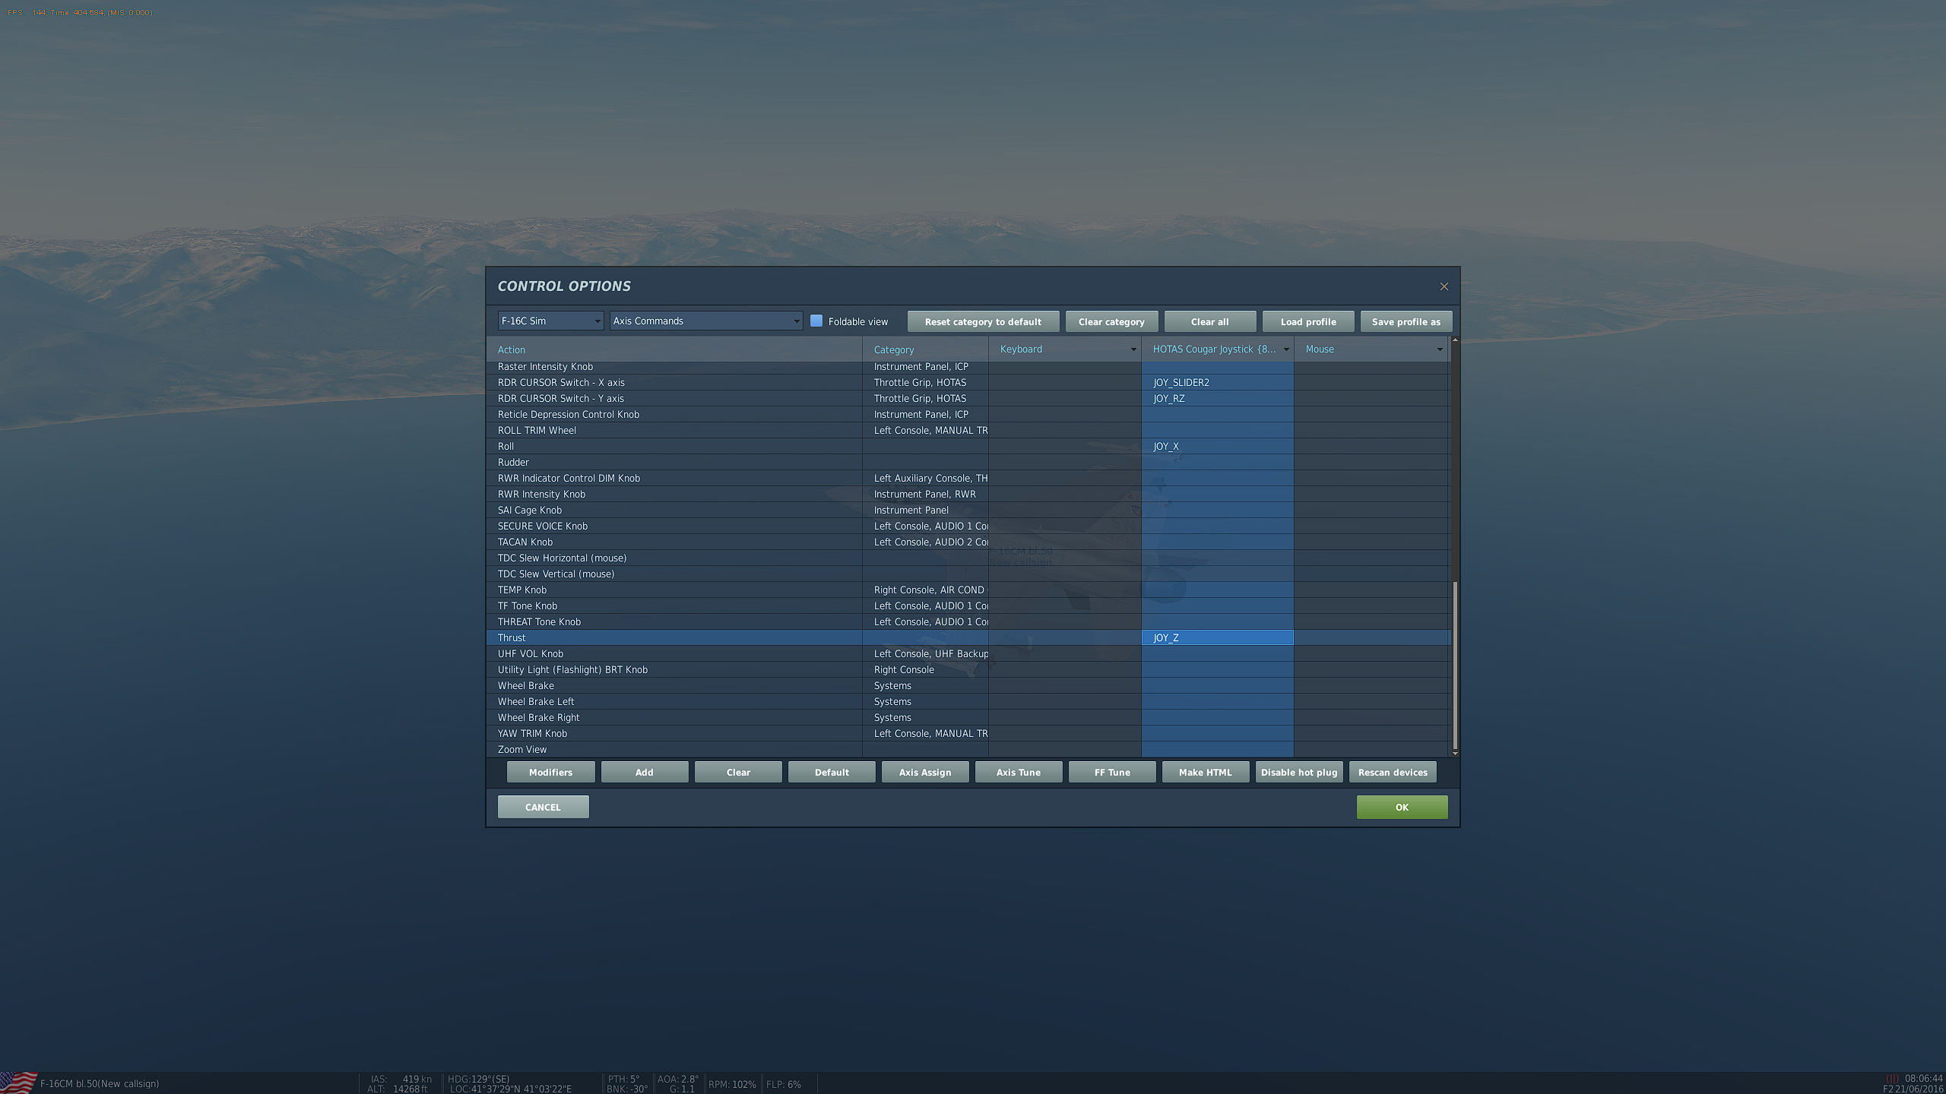
Task: Select RWR Indicator Control DIM Knob row
Action: [968, 478]
